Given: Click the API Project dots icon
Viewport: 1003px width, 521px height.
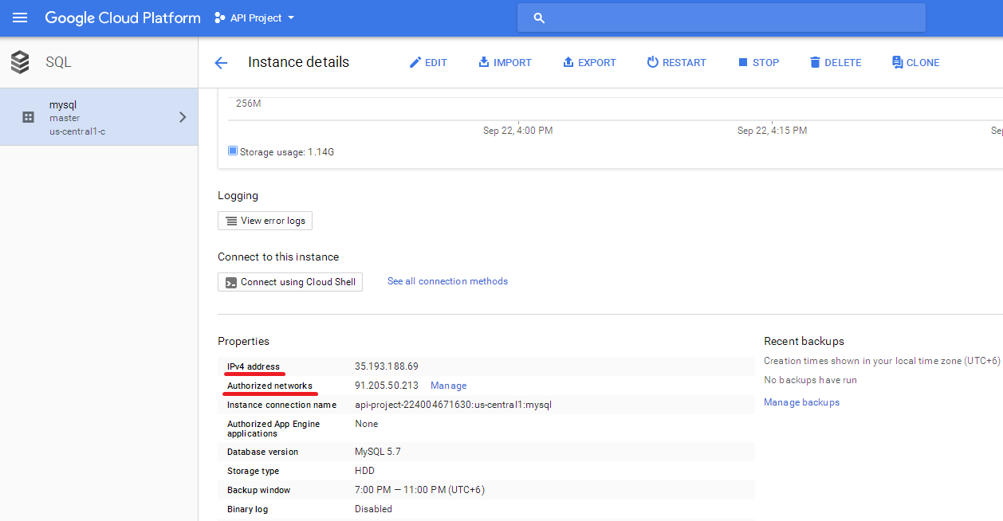Looking at the screenshot, I should pyautogui.click(x=219, y=18).
